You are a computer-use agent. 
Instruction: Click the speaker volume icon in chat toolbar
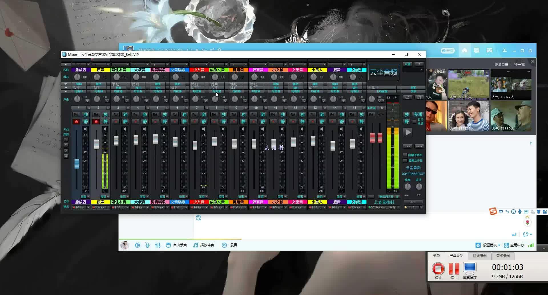click(137, 245)
